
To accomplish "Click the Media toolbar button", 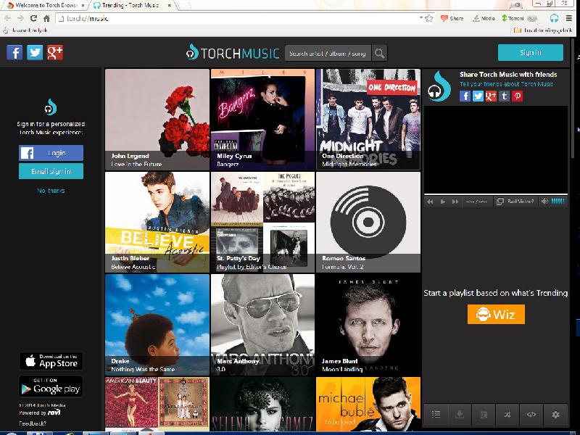I will point(484,18).
